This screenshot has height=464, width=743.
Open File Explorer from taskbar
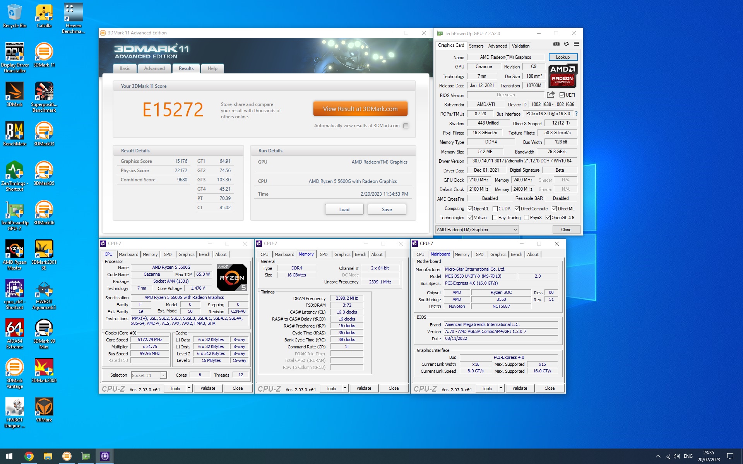pos(48,456)
